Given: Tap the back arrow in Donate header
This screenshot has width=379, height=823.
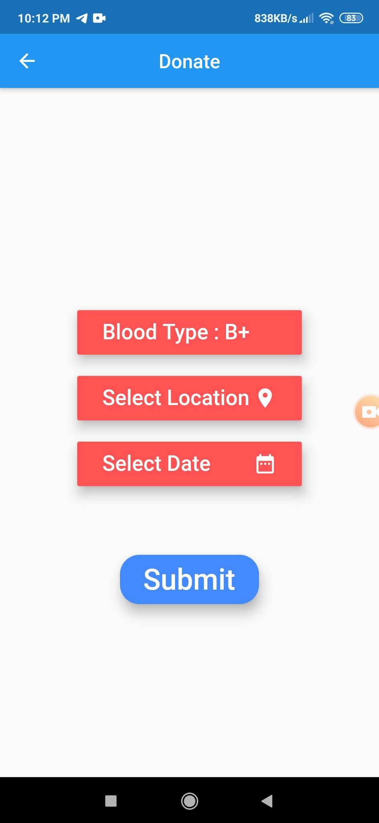Looking at the screenshot, I should (27, 61).
